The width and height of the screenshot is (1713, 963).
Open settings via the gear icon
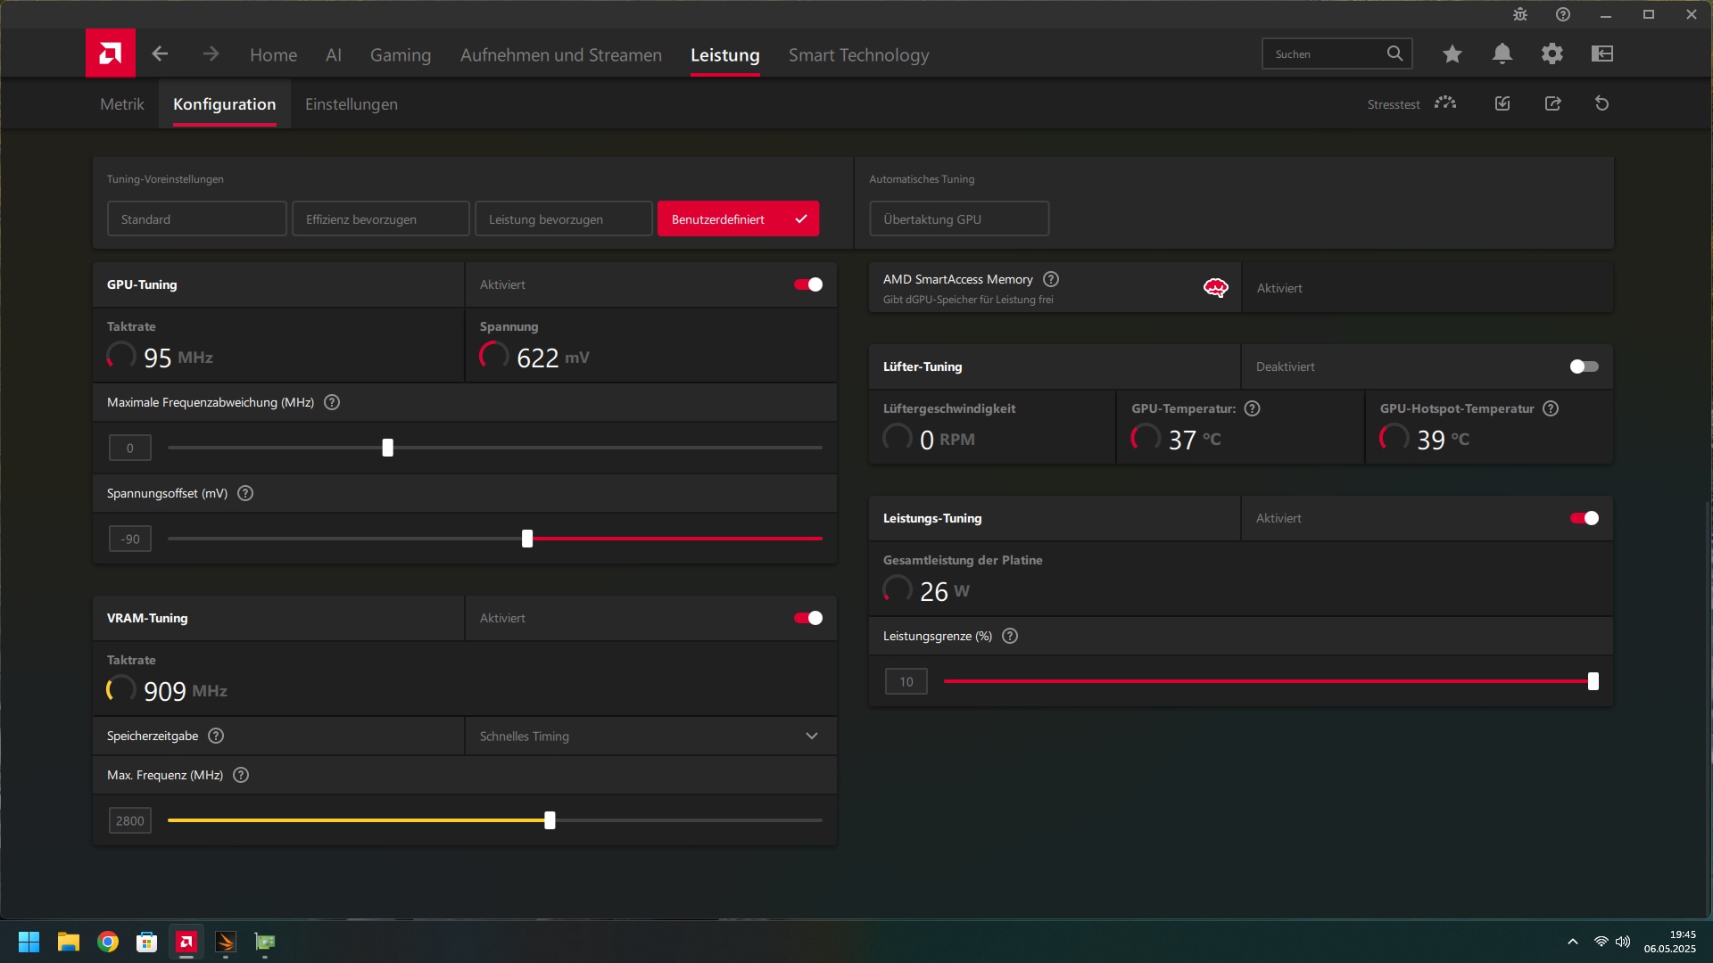1552,53
